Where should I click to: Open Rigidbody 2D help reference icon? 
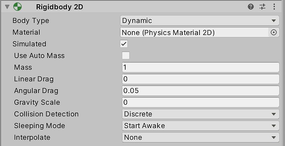pos(251,7)
